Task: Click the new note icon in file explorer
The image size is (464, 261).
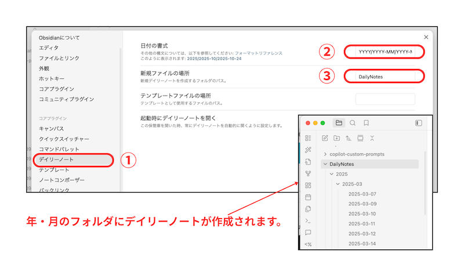Action: pos(325,138)
